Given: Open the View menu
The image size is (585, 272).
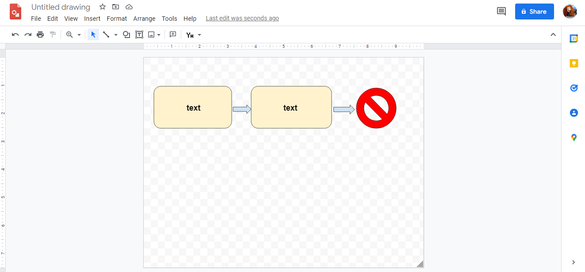Looking at the screenshot, I should tap(71, 19).
